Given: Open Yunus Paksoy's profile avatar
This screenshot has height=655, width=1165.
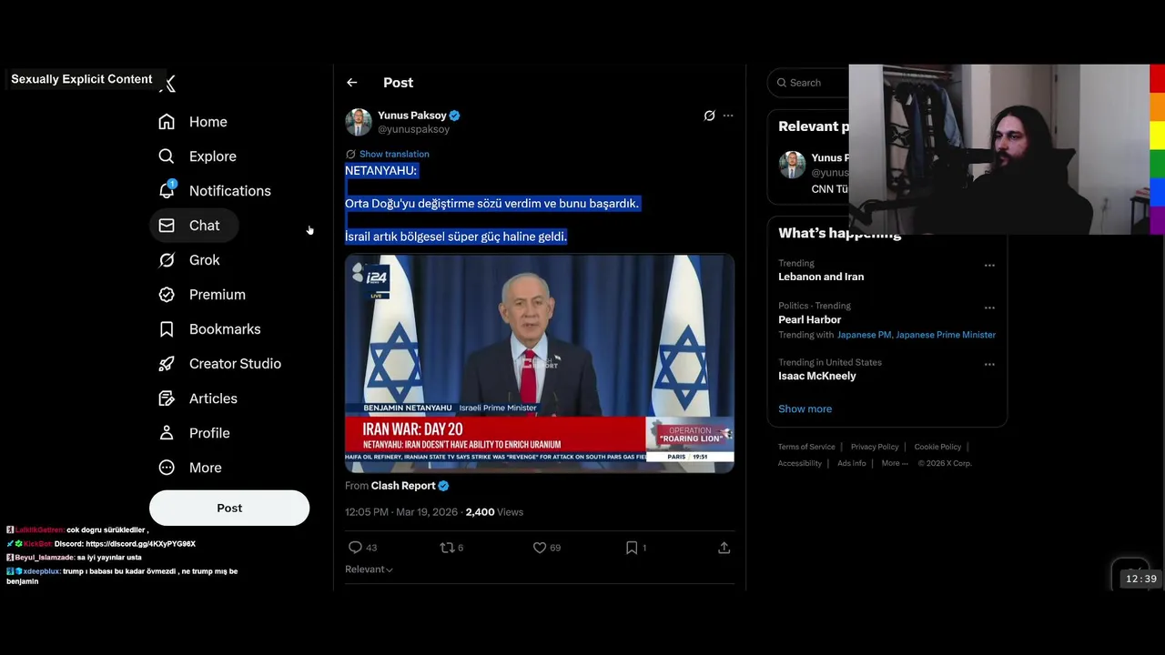Looking at the screenshot, I should point(358,122).
